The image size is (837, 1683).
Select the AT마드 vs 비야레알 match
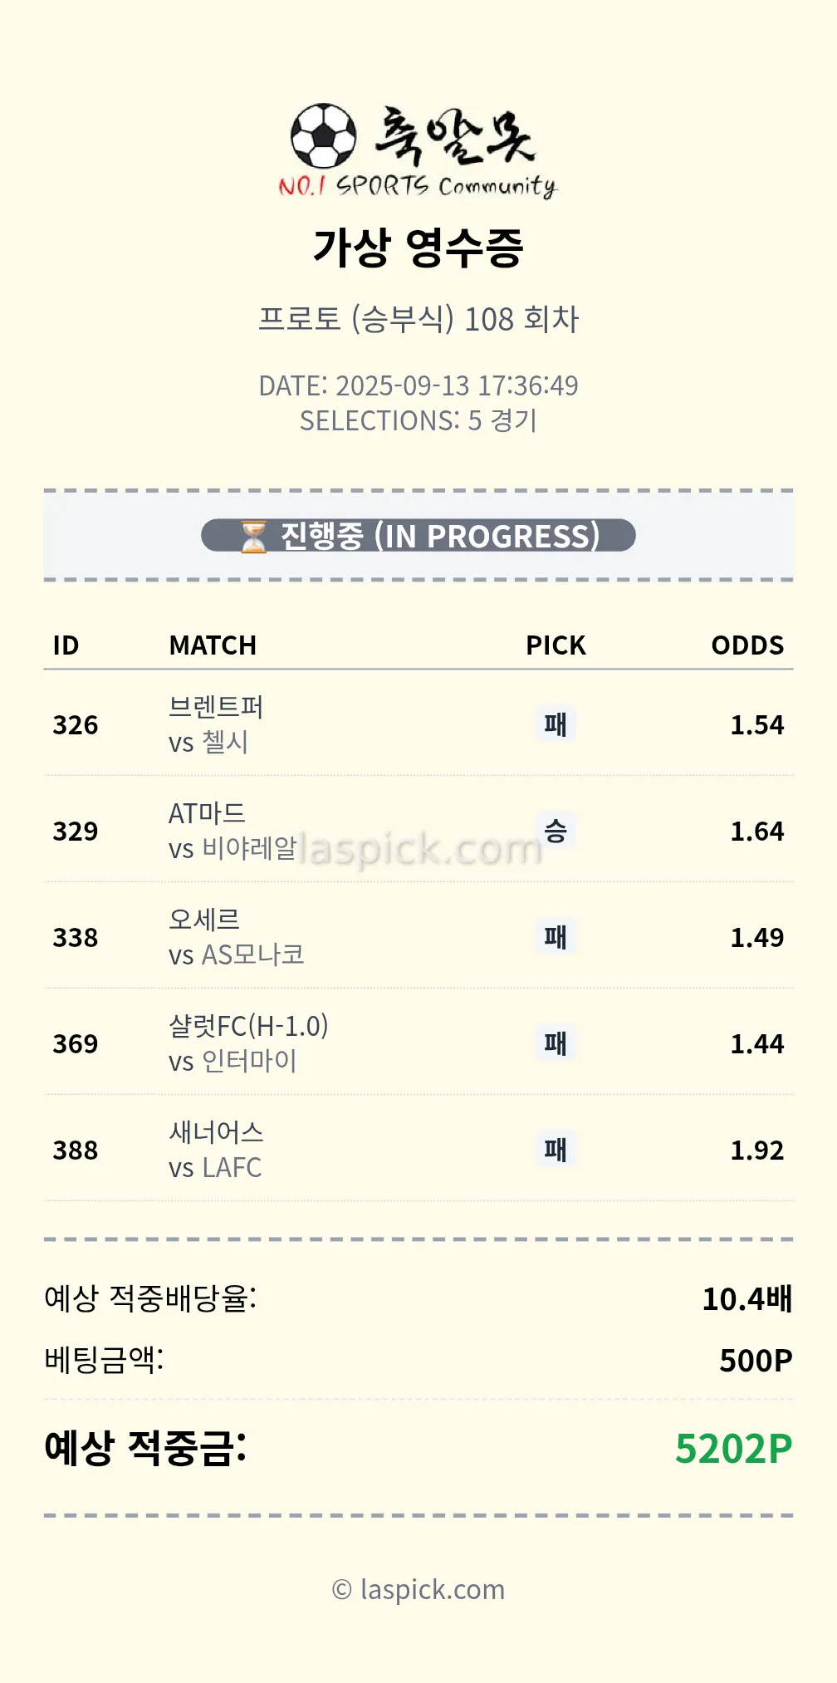[232, 831]
